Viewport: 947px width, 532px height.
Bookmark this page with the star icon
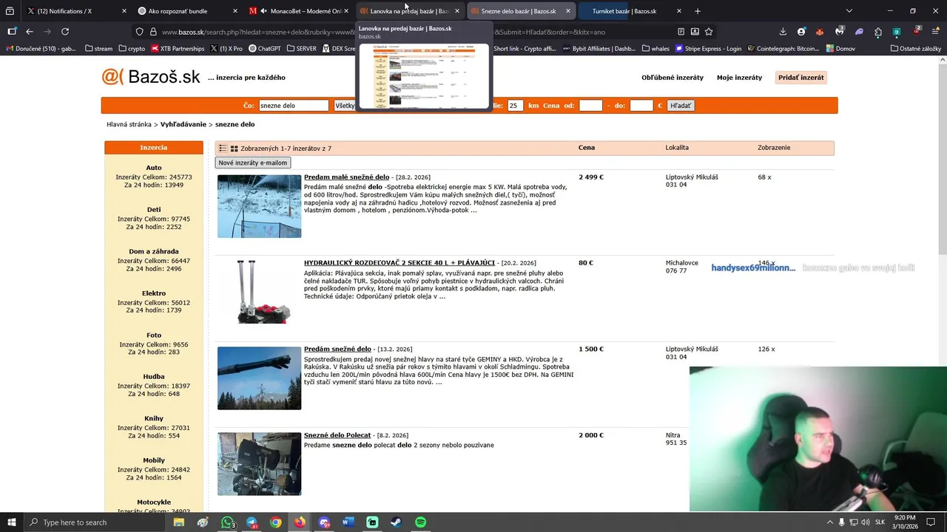(x=709, y=32)
